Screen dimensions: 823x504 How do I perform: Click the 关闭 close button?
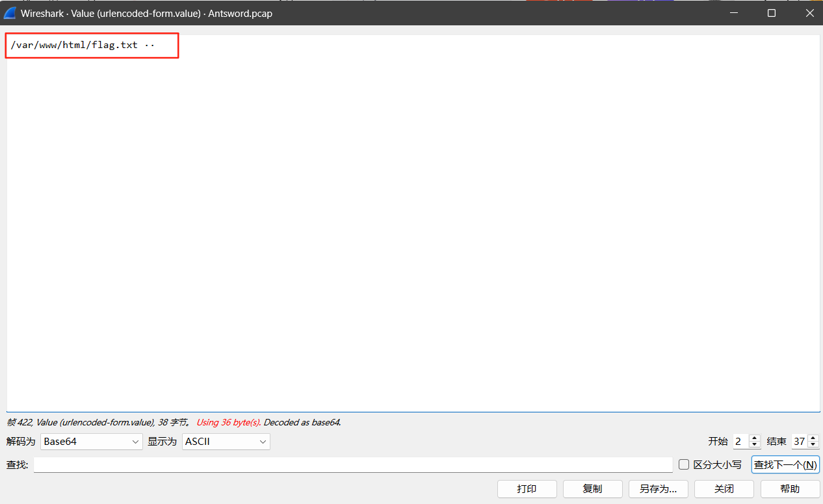[x=724, y=489]
